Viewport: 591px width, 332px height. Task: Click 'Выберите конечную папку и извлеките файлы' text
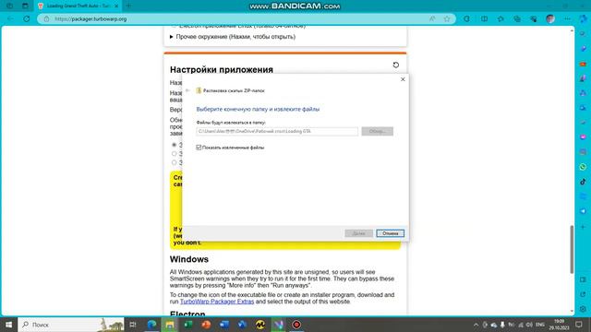click(x=258, y=109)
